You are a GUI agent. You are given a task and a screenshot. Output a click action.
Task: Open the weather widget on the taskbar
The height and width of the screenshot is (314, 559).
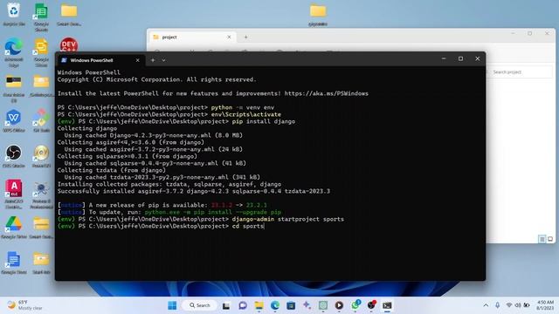coord(24,305)
